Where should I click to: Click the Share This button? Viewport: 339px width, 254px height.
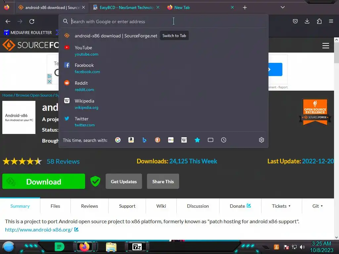coord(163,182)
